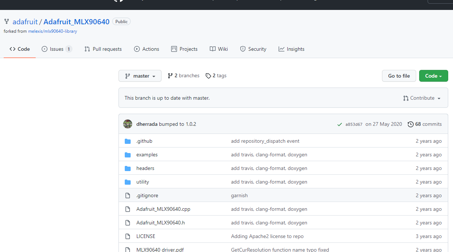Expand the Contribute dropdown
The image size is (453, 252).
422,98
